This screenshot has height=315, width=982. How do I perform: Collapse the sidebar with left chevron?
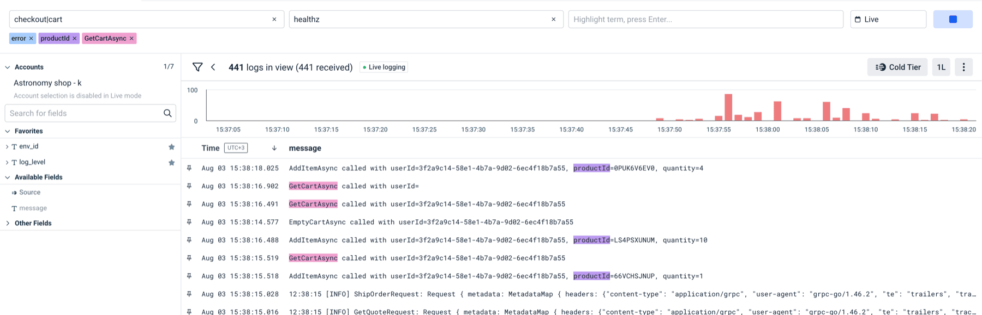[x=213, y=67]
